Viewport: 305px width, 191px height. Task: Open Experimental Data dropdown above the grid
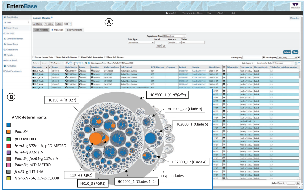click(x=283, y=63)
